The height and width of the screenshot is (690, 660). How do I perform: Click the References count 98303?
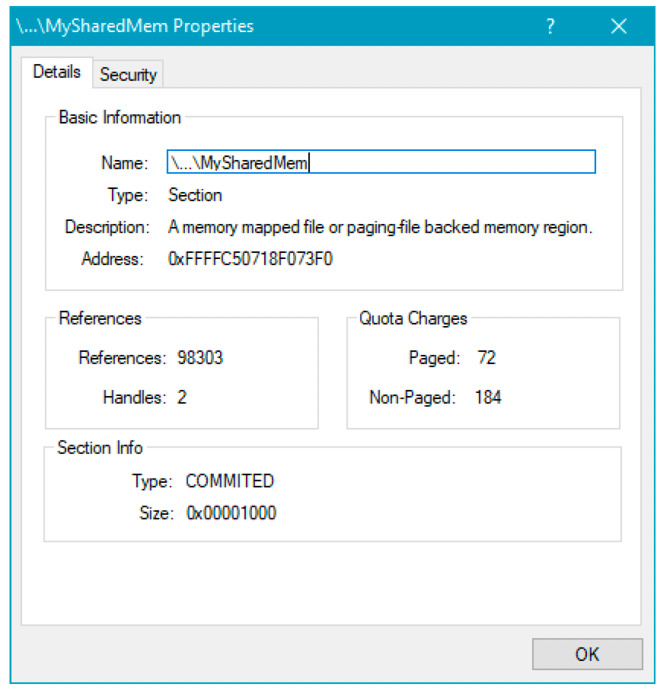pos(200,357)
